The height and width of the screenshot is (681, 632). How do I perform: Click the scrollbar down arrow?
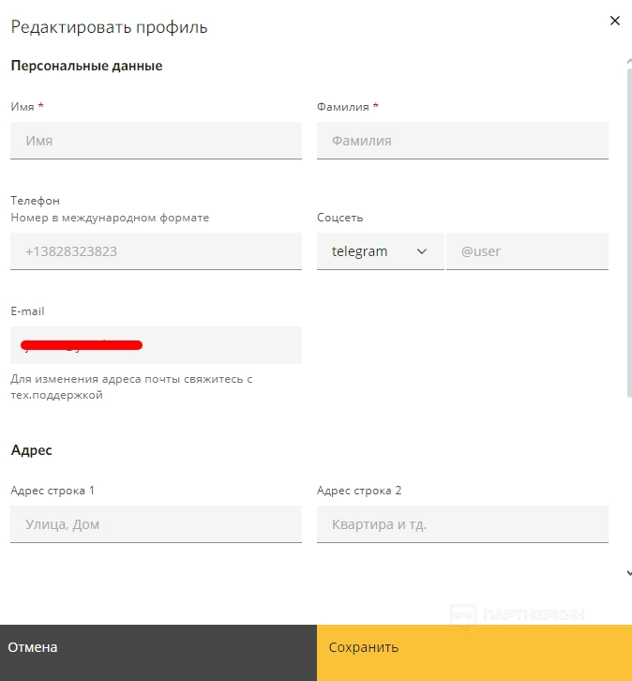pyautogui.click(x=628, y=572)
